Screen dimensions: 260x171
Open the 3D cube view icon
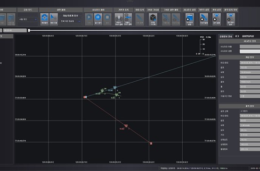[153, 19]
